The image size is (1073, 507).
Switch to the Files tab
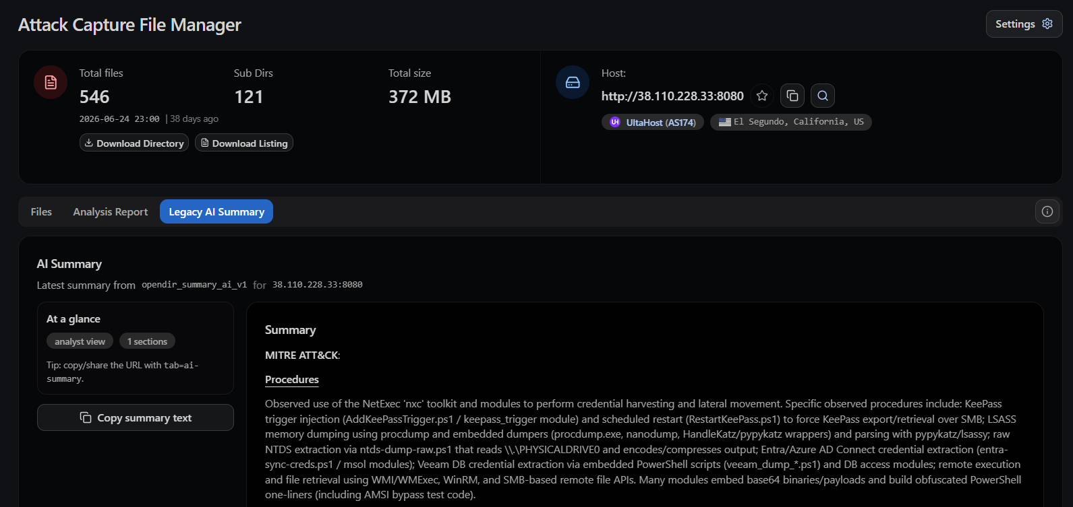point(41,211)
